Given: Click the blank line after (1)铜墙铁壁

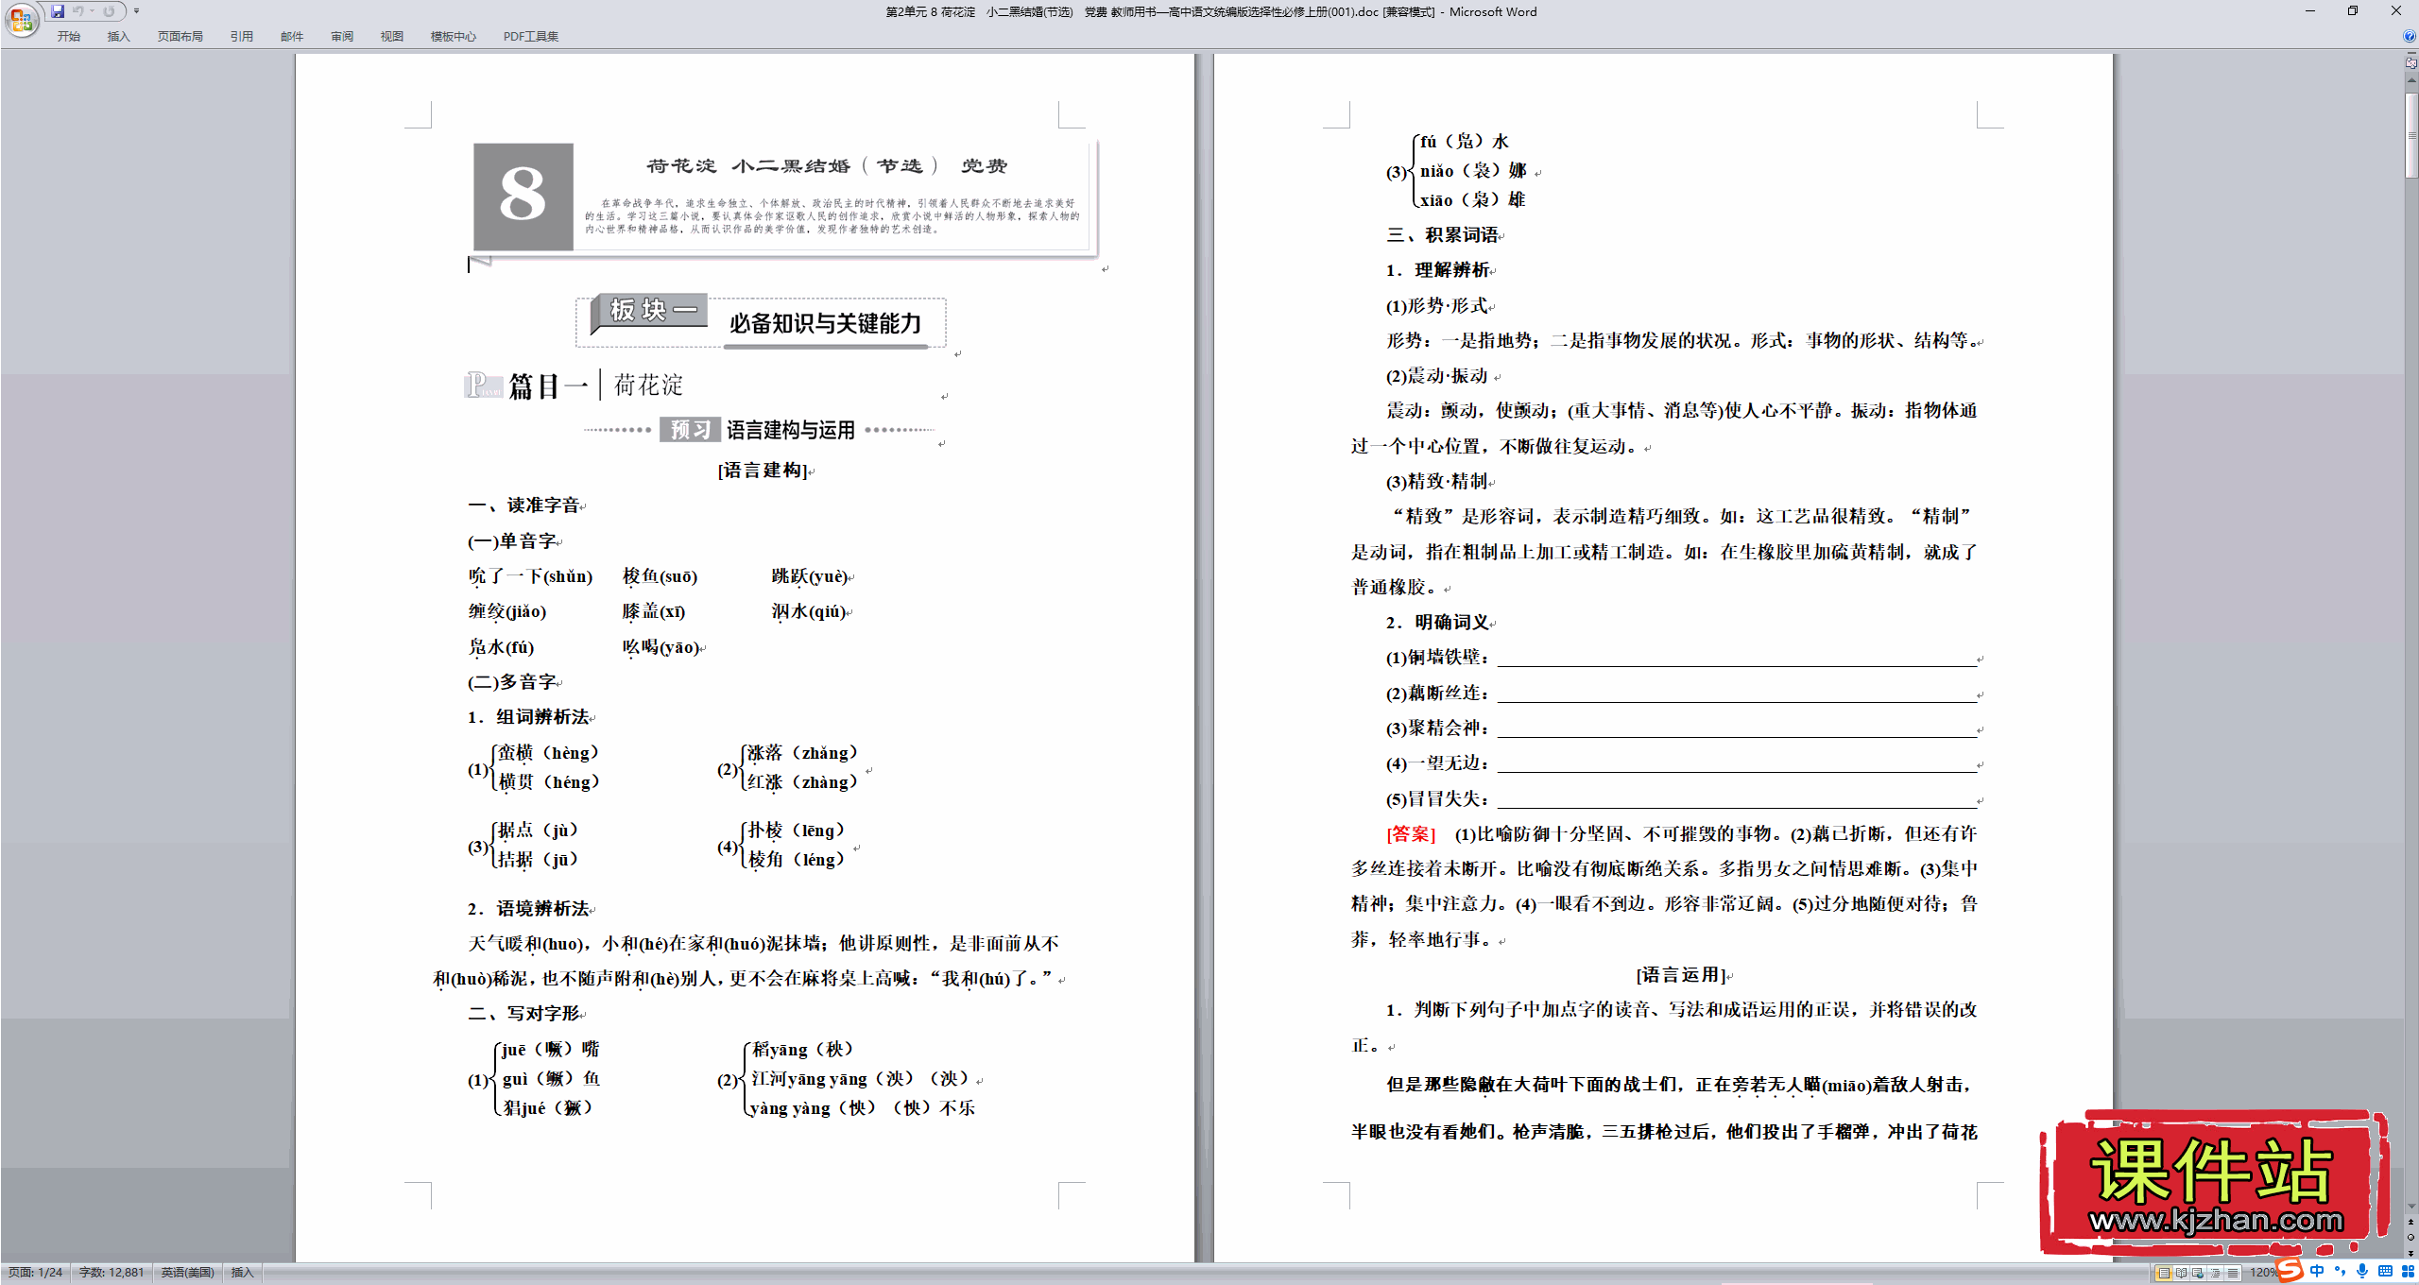Looking at the screenshot, I should click(1737, 659).
